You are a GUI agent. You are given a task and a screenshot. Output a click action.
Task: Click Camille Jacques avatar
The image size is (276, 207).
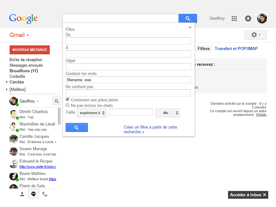coord(13,139)
